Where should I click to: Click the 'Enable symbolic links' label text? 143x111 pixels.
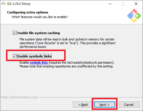tap(35, 56)
